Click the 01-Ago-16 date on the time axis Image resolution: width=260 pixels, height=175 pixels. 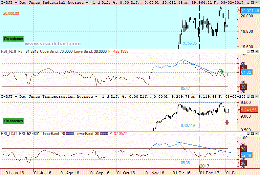pos(70,173)
